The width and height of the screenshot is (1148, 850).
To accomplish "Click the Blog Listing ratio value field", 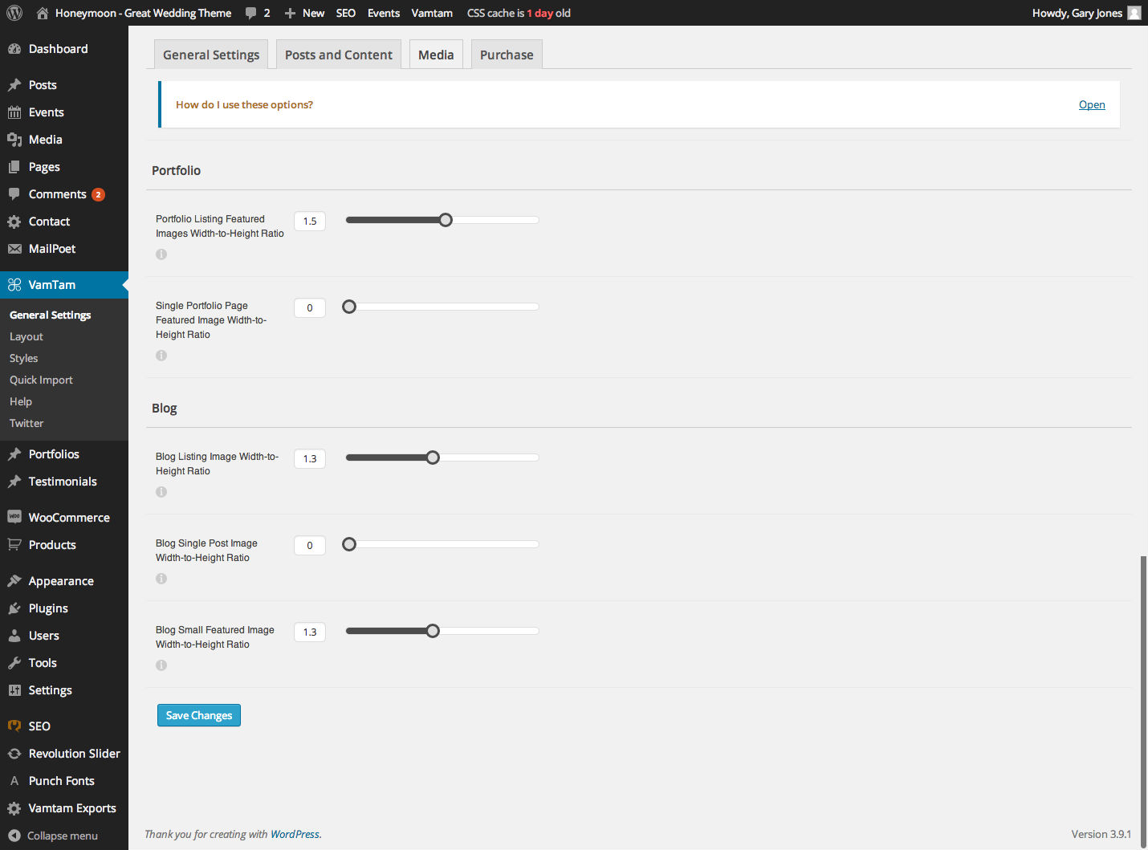I will click(x=310, y=458).
